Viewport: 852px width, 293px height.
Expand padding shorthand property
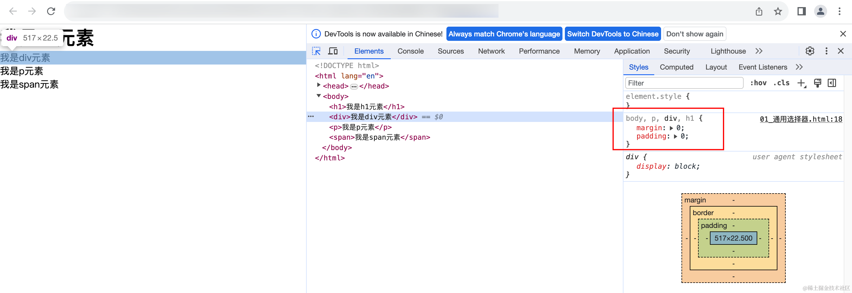[x=676, y=136]
